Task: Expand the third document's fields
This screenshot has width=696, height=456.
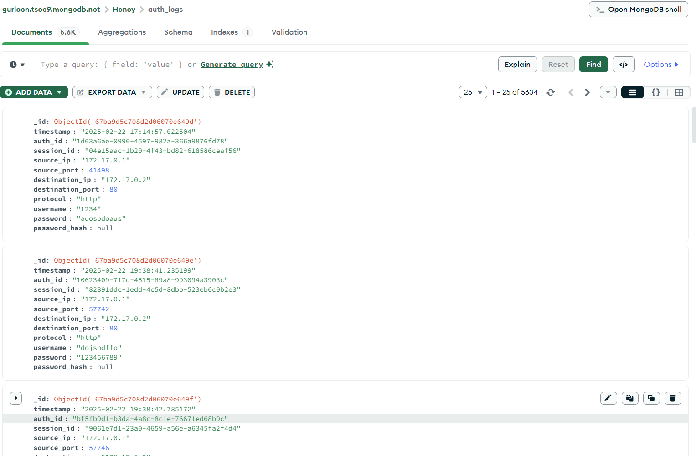Action: (x=15, y=398)
